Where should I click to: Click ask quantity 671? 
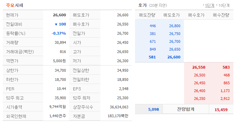153,41
